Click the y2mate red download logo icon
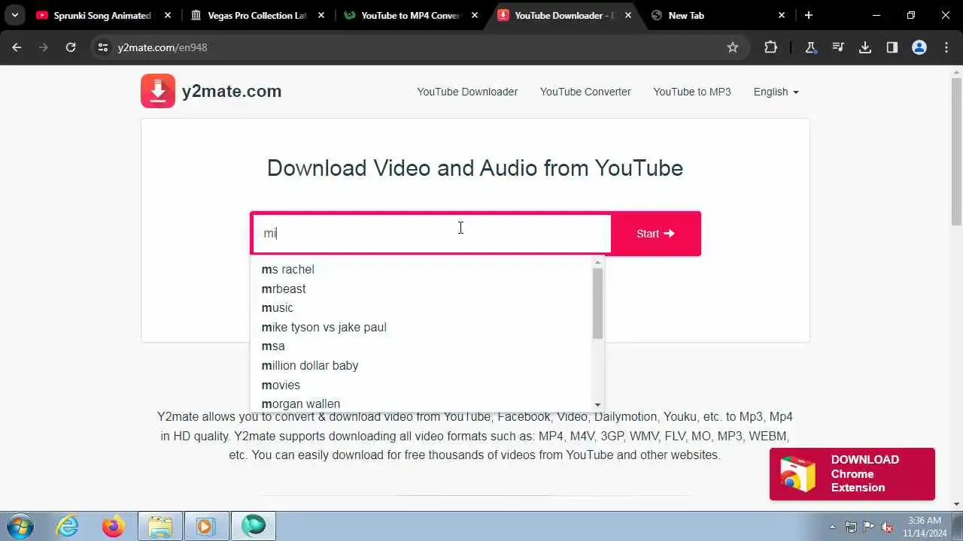 158,91
